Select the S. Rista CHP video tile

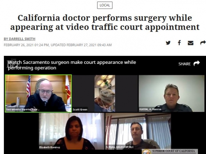(138, 131)
